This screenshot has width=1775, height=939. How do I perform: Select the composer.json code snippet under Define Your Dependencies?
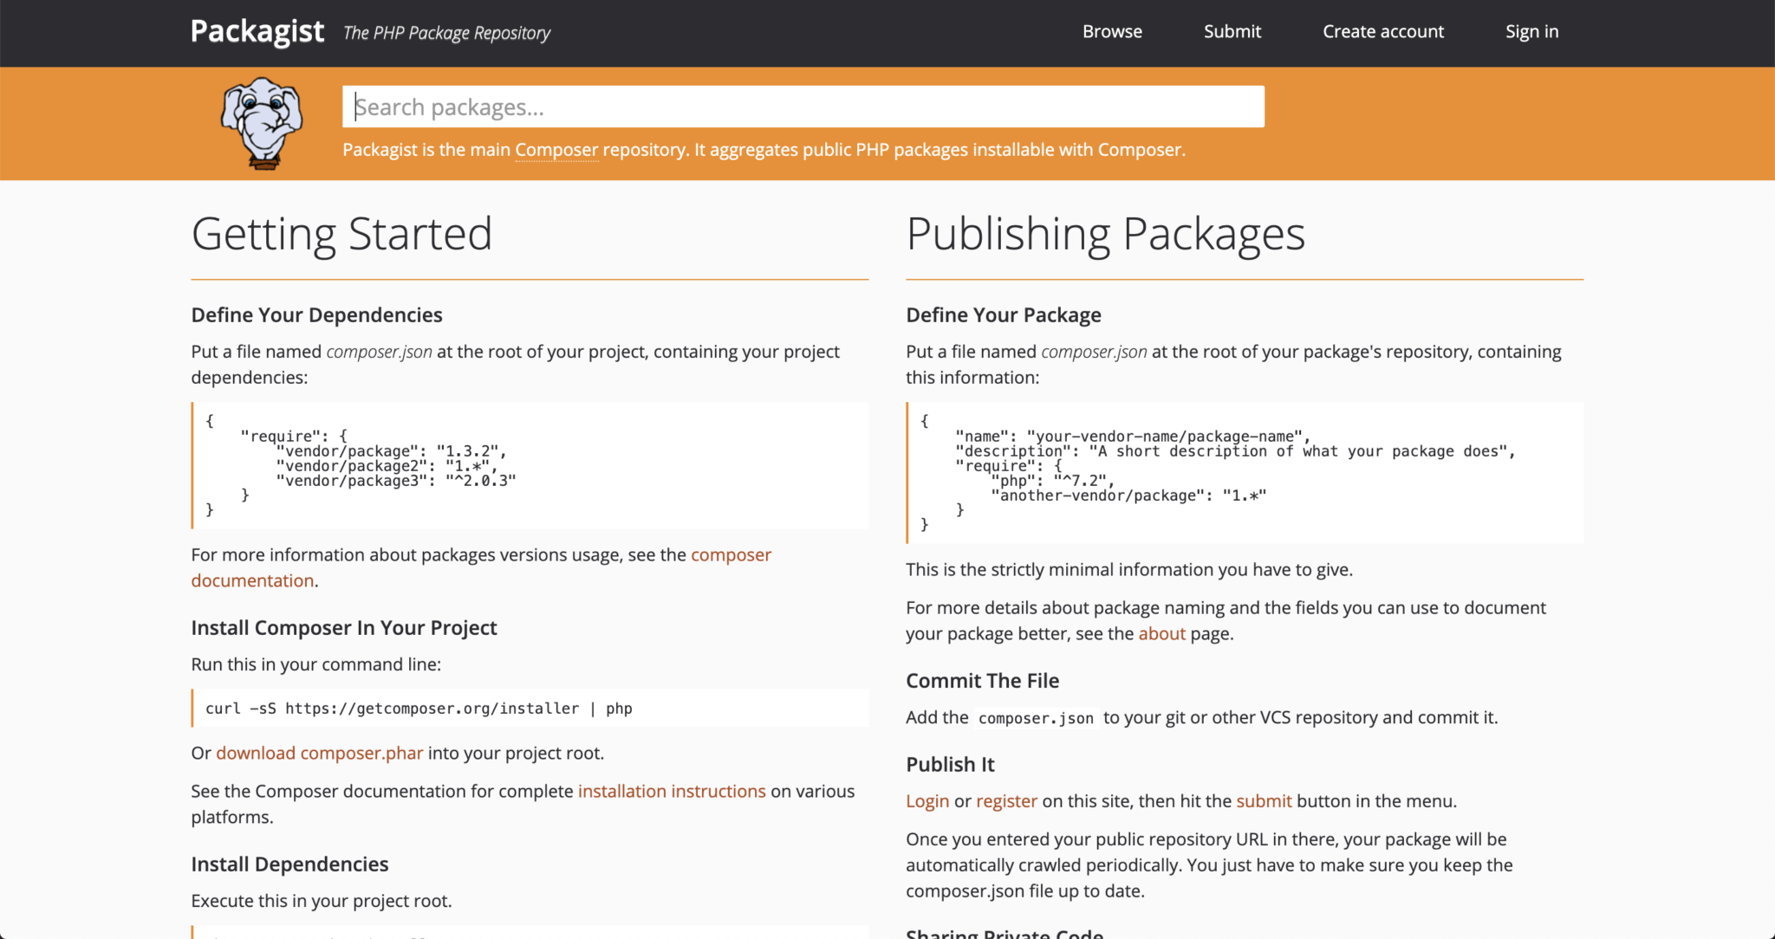point(530,465)
